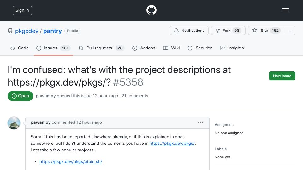Open pawamoy link in comment header
This screenshot has height=170, width=303.
tap(41, 122)
